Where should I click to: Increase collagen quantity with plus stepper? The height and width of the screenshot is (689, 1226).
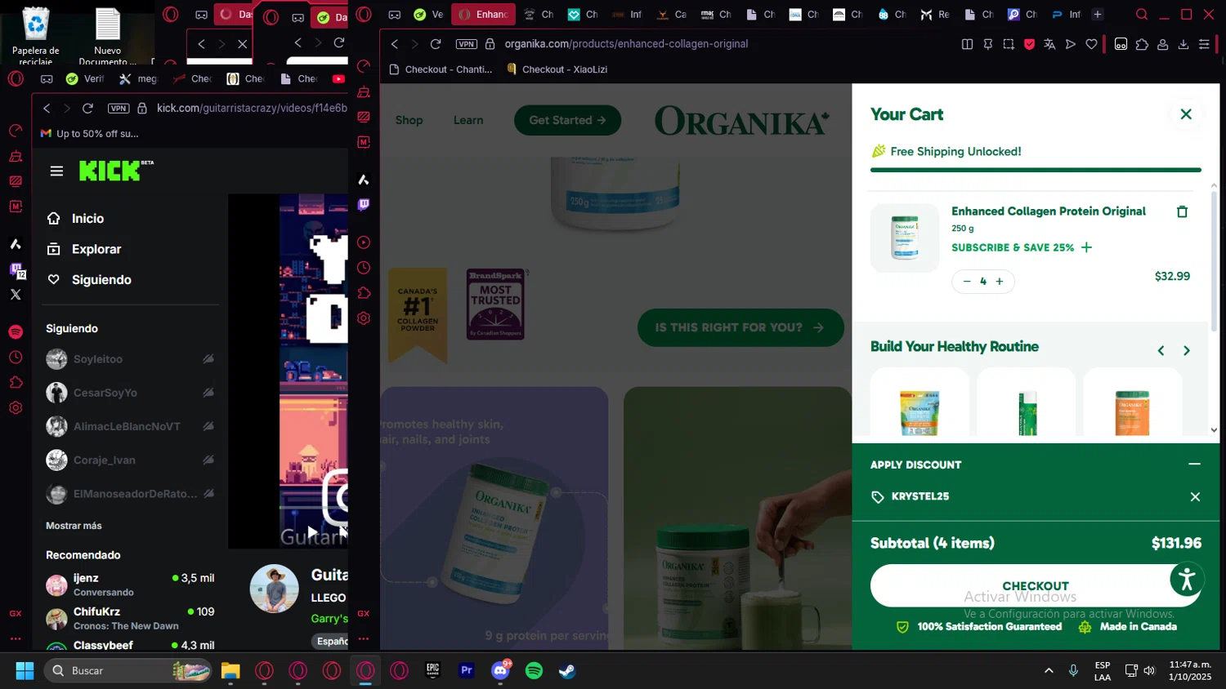(x=1000, y=282)
